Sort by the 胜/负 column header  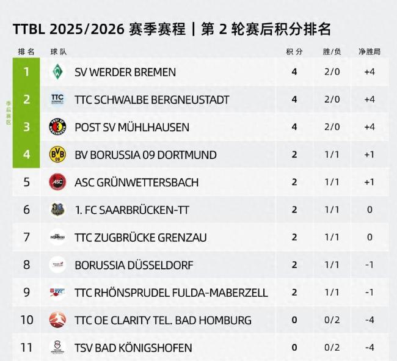332,52
